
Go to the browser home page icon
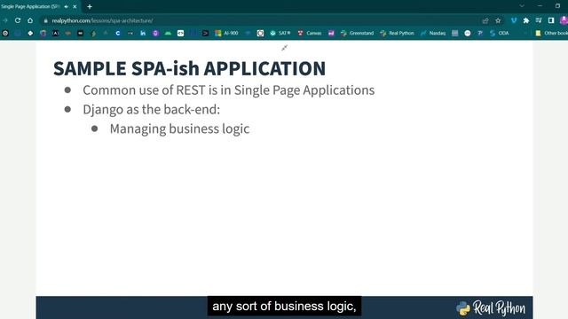point(30,20)
